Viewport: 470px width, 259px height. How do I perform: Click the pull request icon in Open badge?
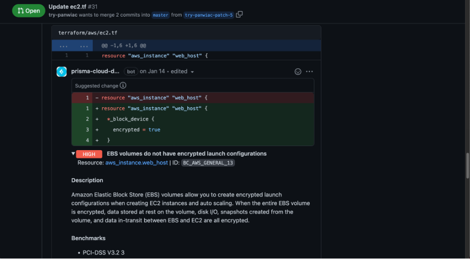click(x=21, y=11)
